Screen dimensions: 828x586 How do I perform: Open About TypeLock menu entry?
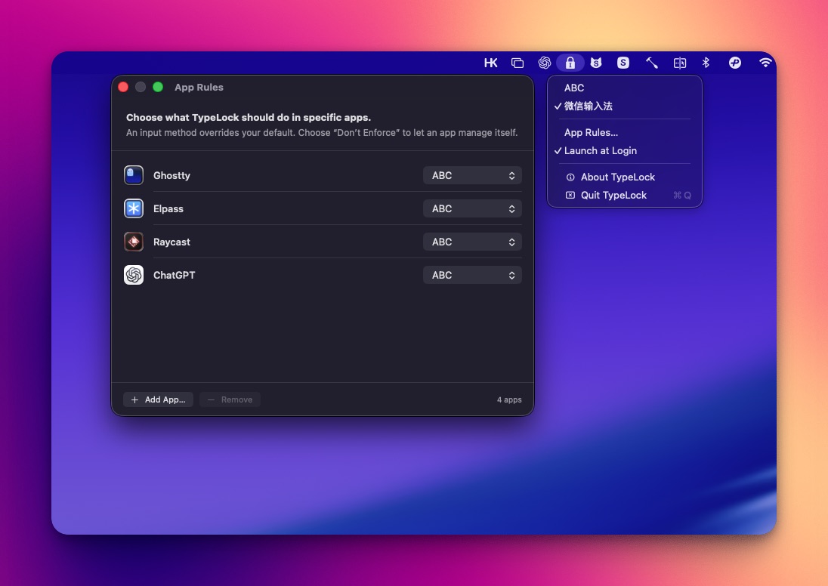click(x=625, y=177)
